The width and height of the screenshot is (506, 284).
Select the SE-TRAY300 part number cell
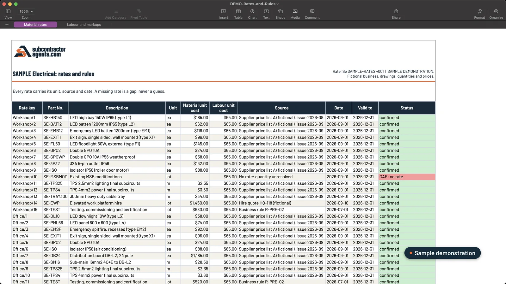tap(55, 197)
